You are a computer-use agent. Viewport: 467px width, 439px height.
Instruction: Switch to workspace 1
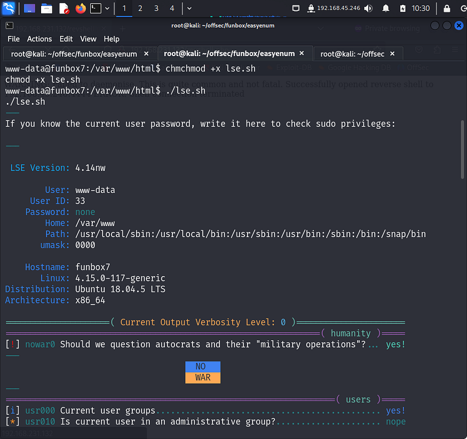tap(124, 9)
